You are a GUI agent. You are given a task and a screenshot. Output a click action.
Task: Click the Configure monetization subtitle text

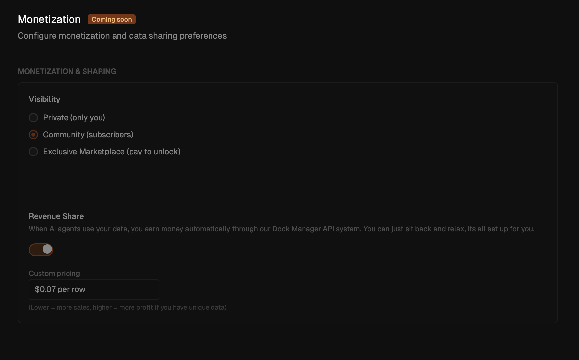[122, 36]
